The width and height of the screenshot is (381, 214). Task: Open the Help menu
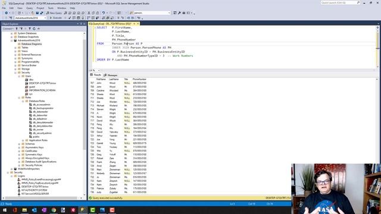(x=73, y=8)
